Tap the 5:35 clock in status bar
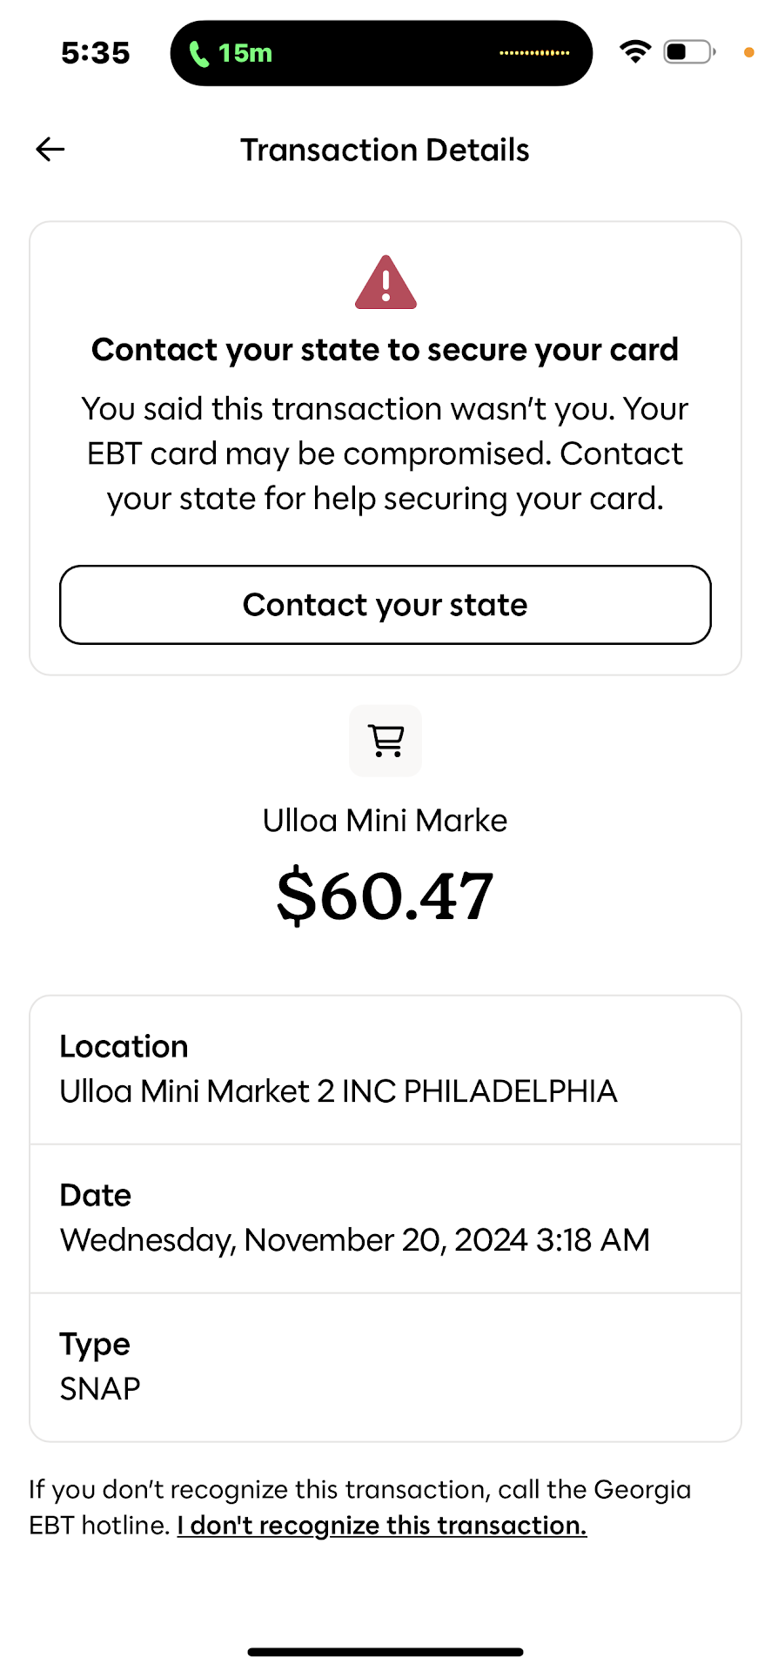 pyautogui.click(x=96, y=53)
